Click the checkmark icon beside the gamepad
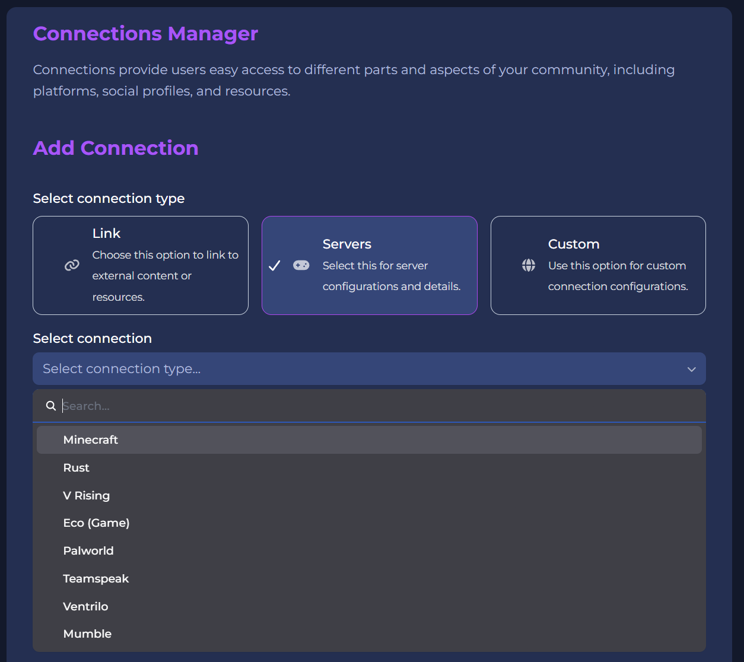Viewport: 744px width, 662px height. pos(274,265)
